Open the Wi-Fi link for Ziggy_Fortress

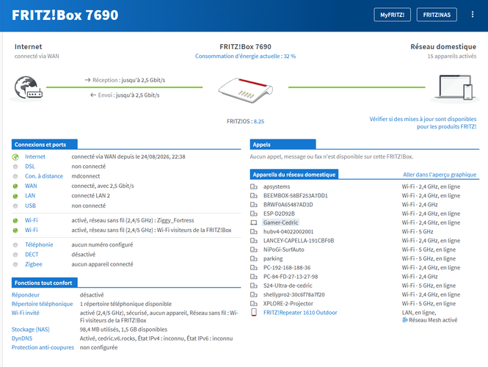pyautogui.click(x=31, y=220)
